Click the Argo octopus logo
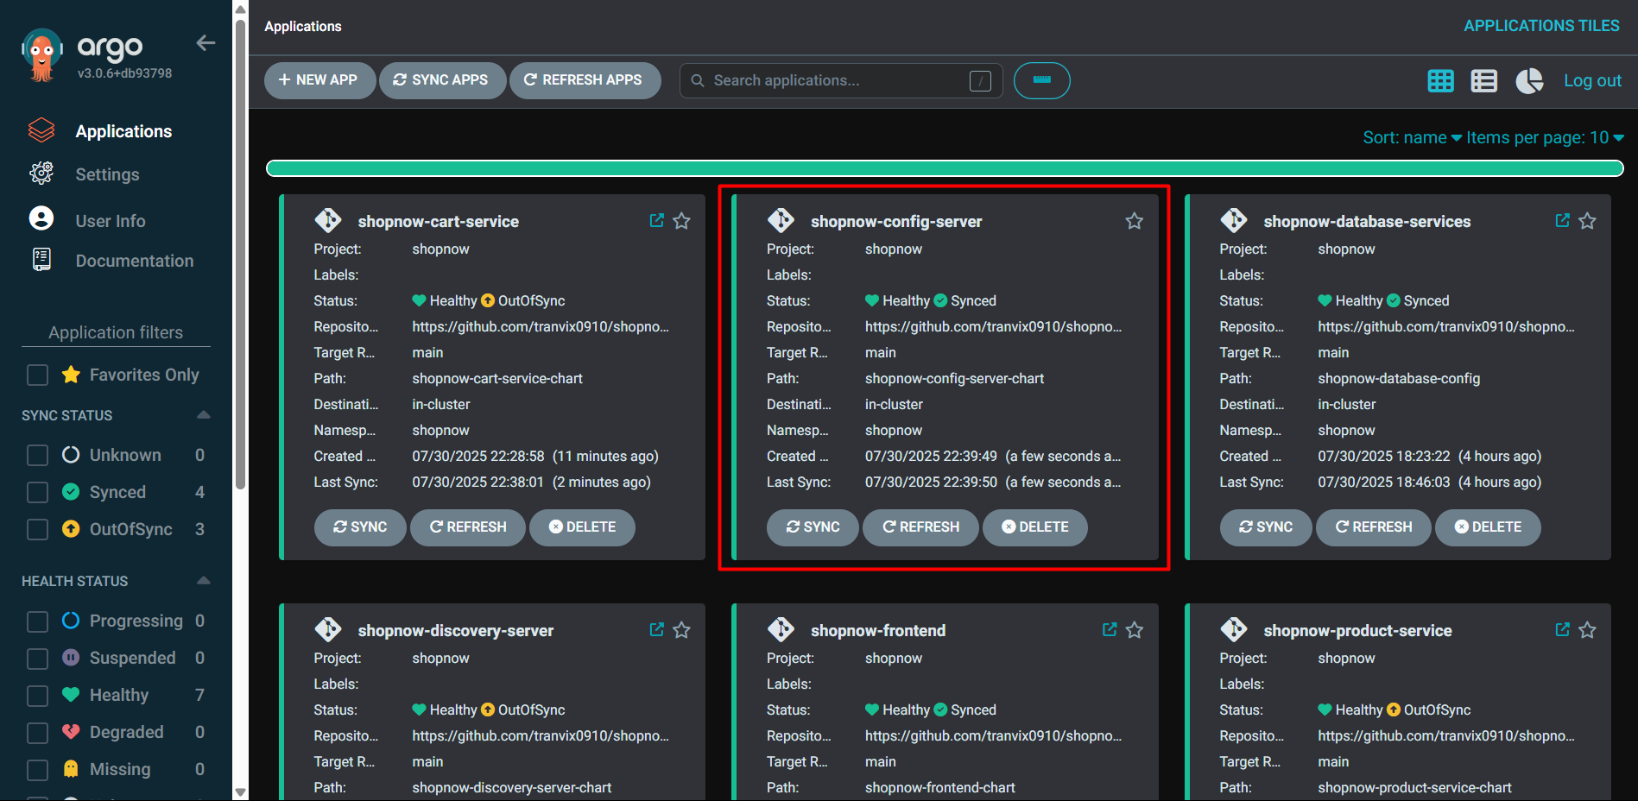The image size is (1638, 801). point(41,52)
